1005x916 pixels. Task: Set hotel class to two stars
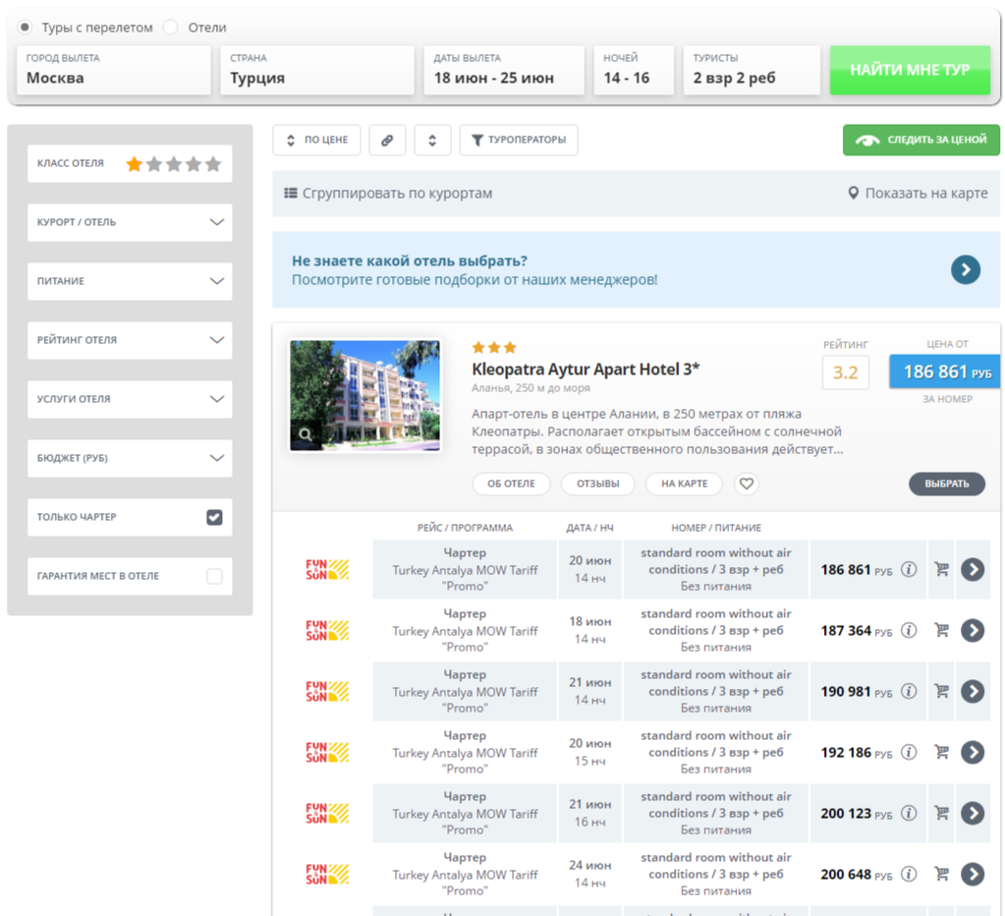(154, 164)
